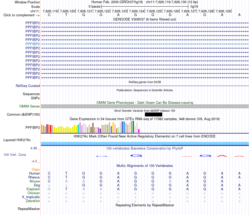Click the Human species label

pyautogui.click(x=34, y=173)
